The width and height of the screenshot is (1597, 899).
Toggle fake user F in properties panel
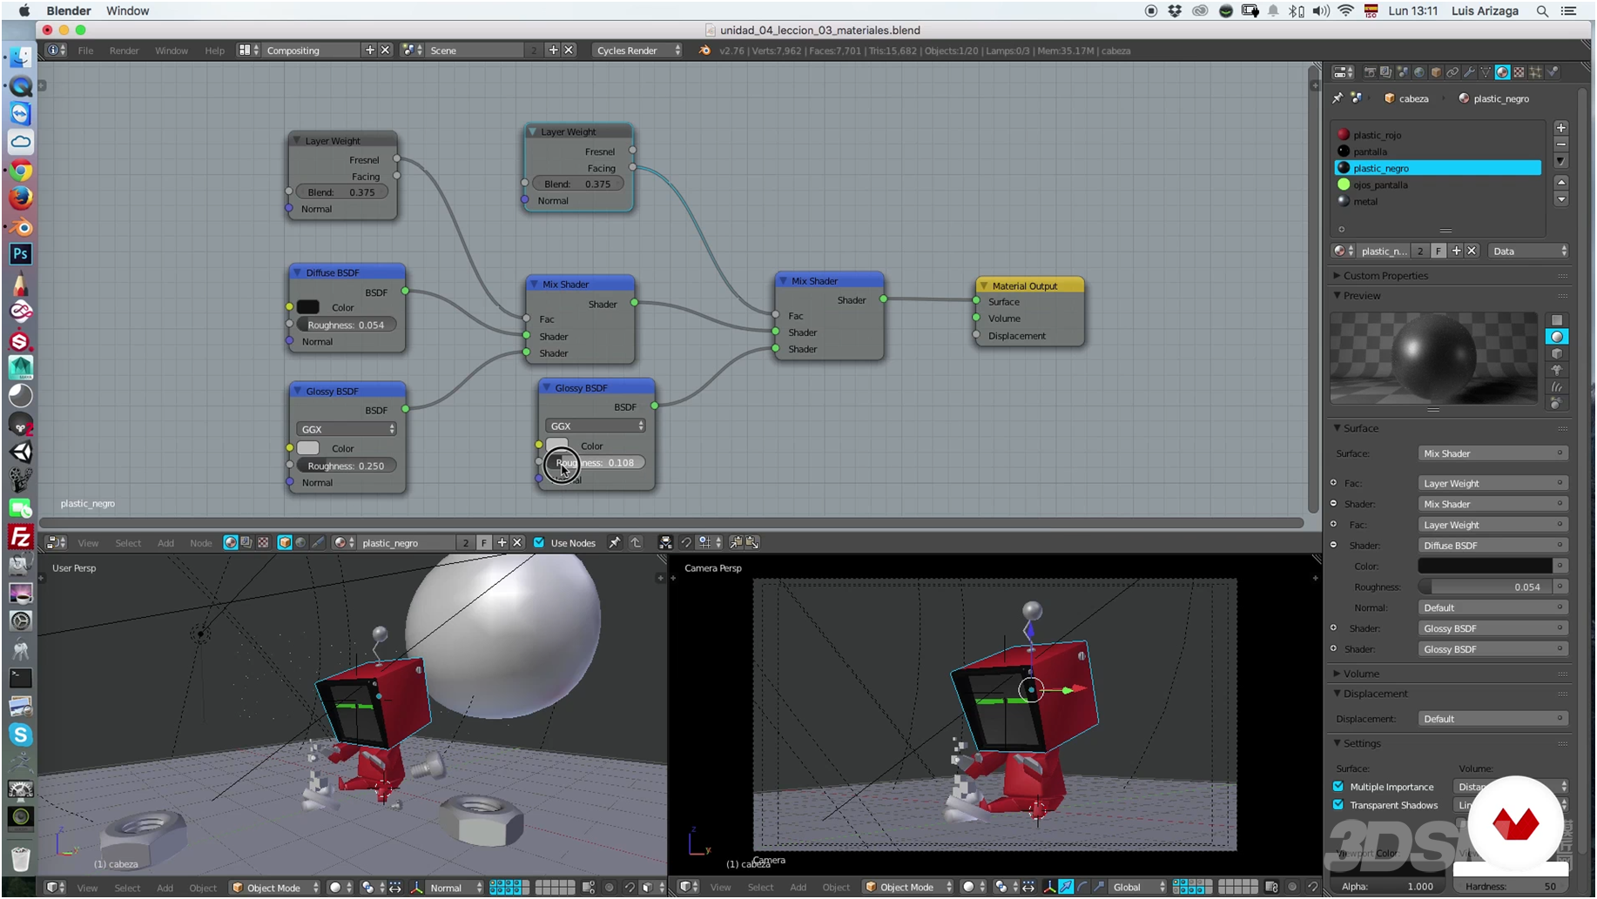(1439, 251)
